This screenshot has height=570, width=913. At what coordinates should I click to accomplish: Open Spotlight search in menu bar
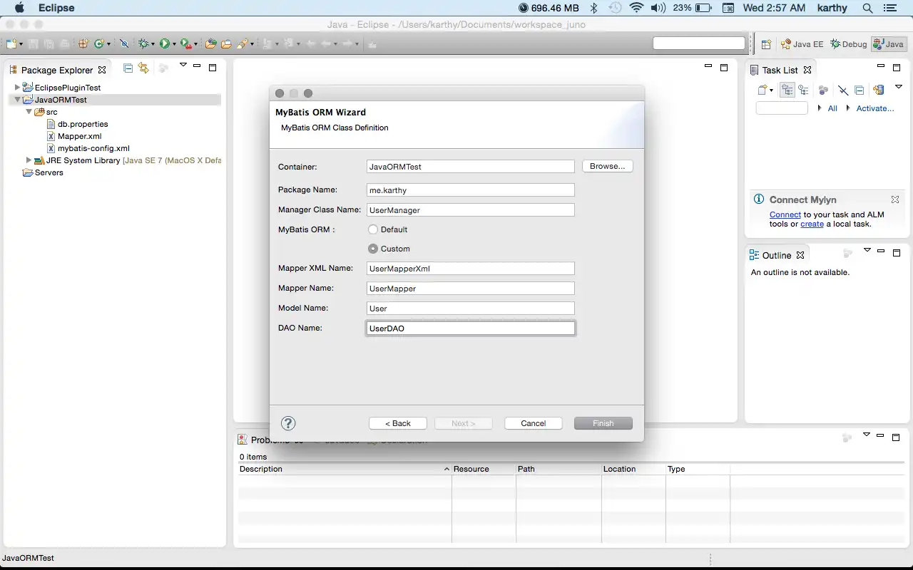coord(867,8)
